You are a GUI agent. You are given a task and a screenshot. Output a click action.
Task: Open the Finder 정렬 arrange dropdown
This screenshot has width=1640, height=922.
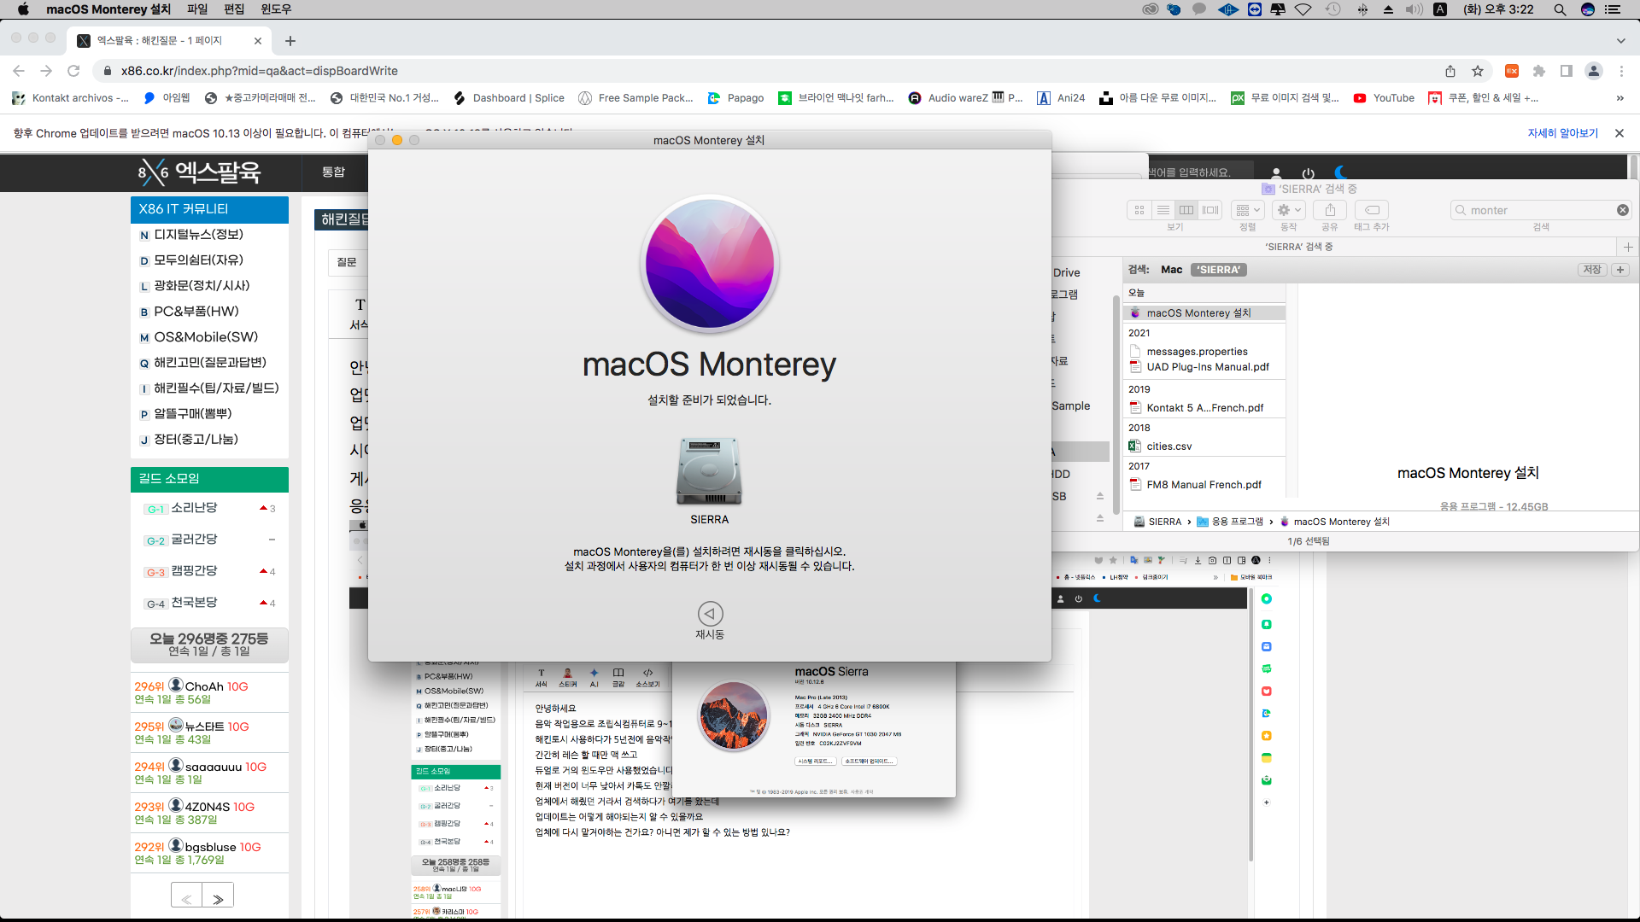(x=1248, y=210)
